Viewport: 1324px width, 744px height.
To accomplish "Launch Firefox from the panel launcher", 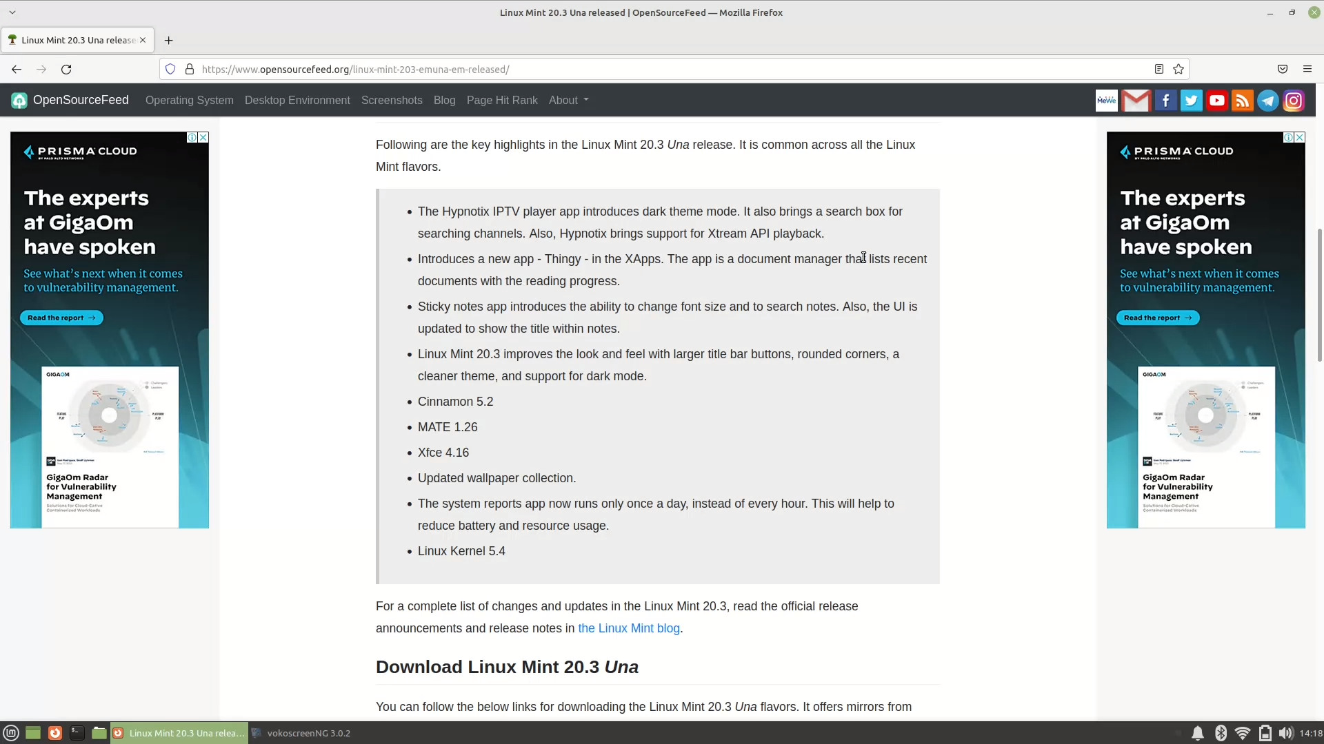I will [55, 733].
